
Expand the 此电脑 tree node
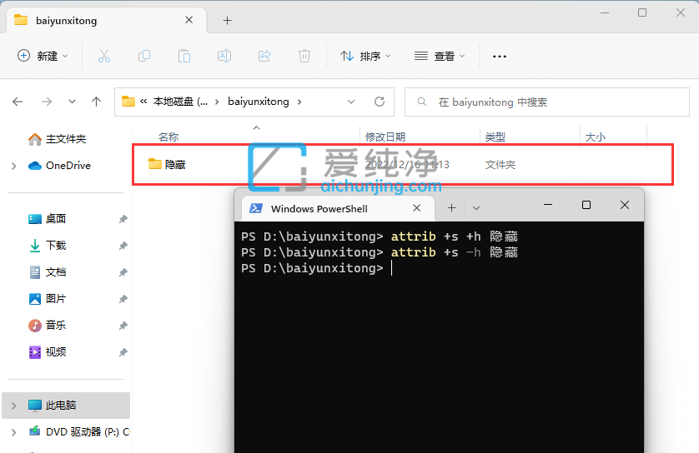14,406
